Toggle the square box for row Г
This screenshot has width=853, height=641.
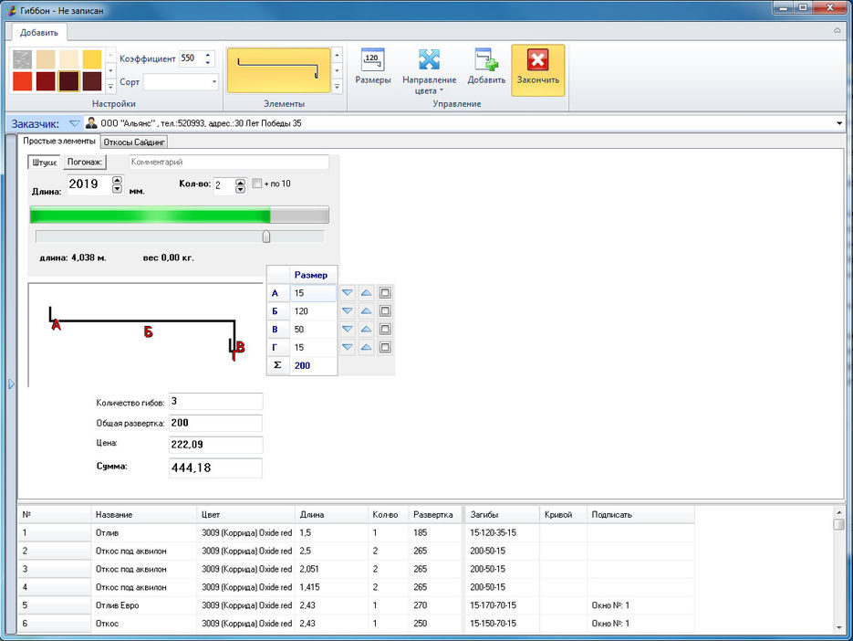click(385, 347)
